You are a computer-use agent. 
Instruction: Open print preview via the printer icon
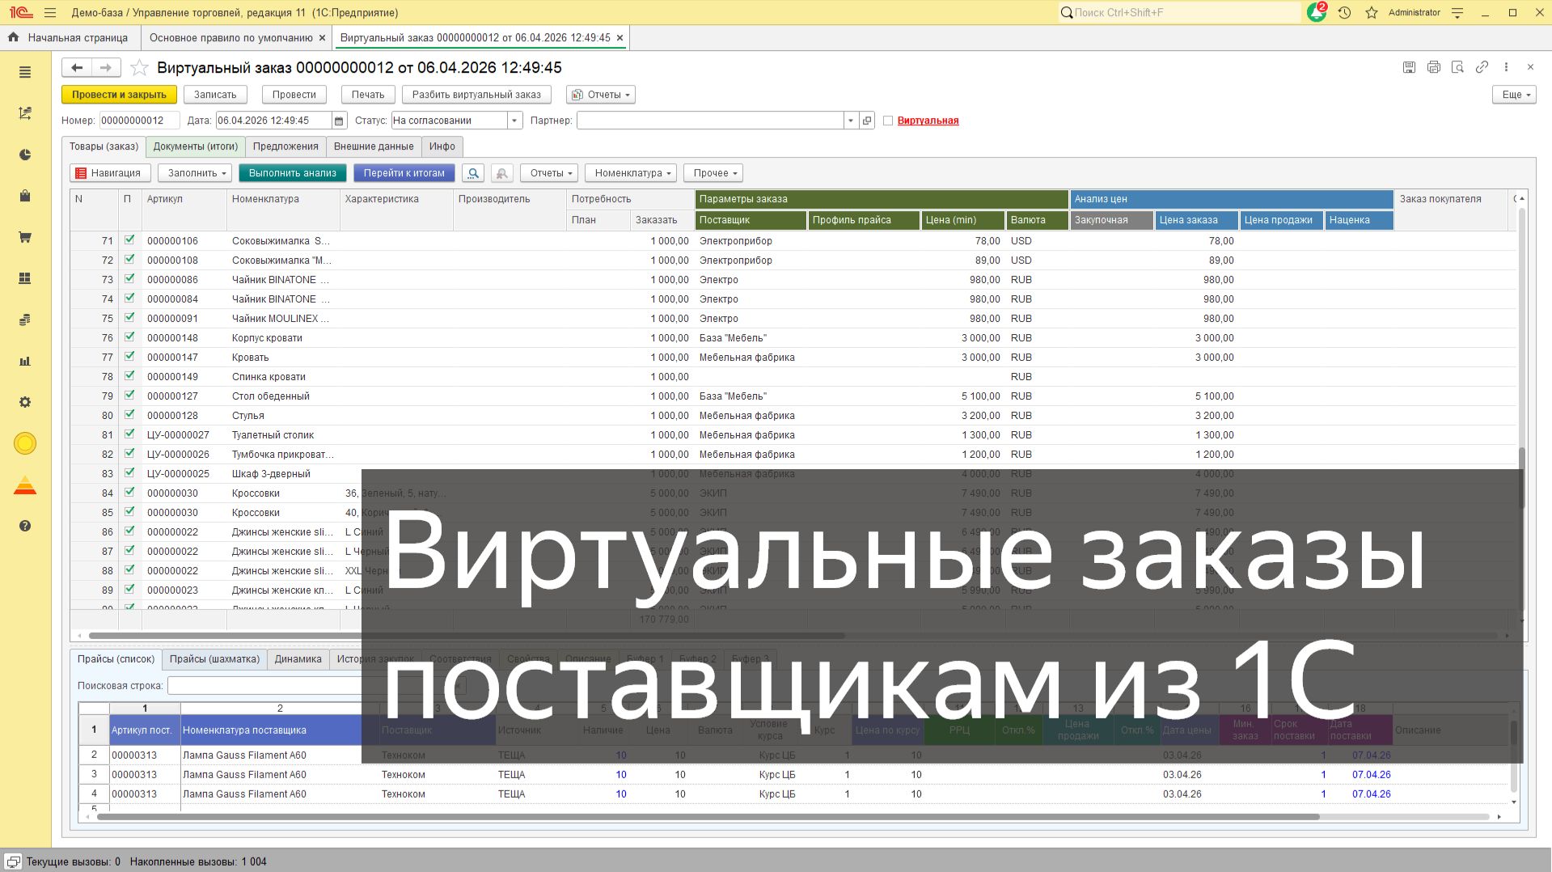(1433, 67)
